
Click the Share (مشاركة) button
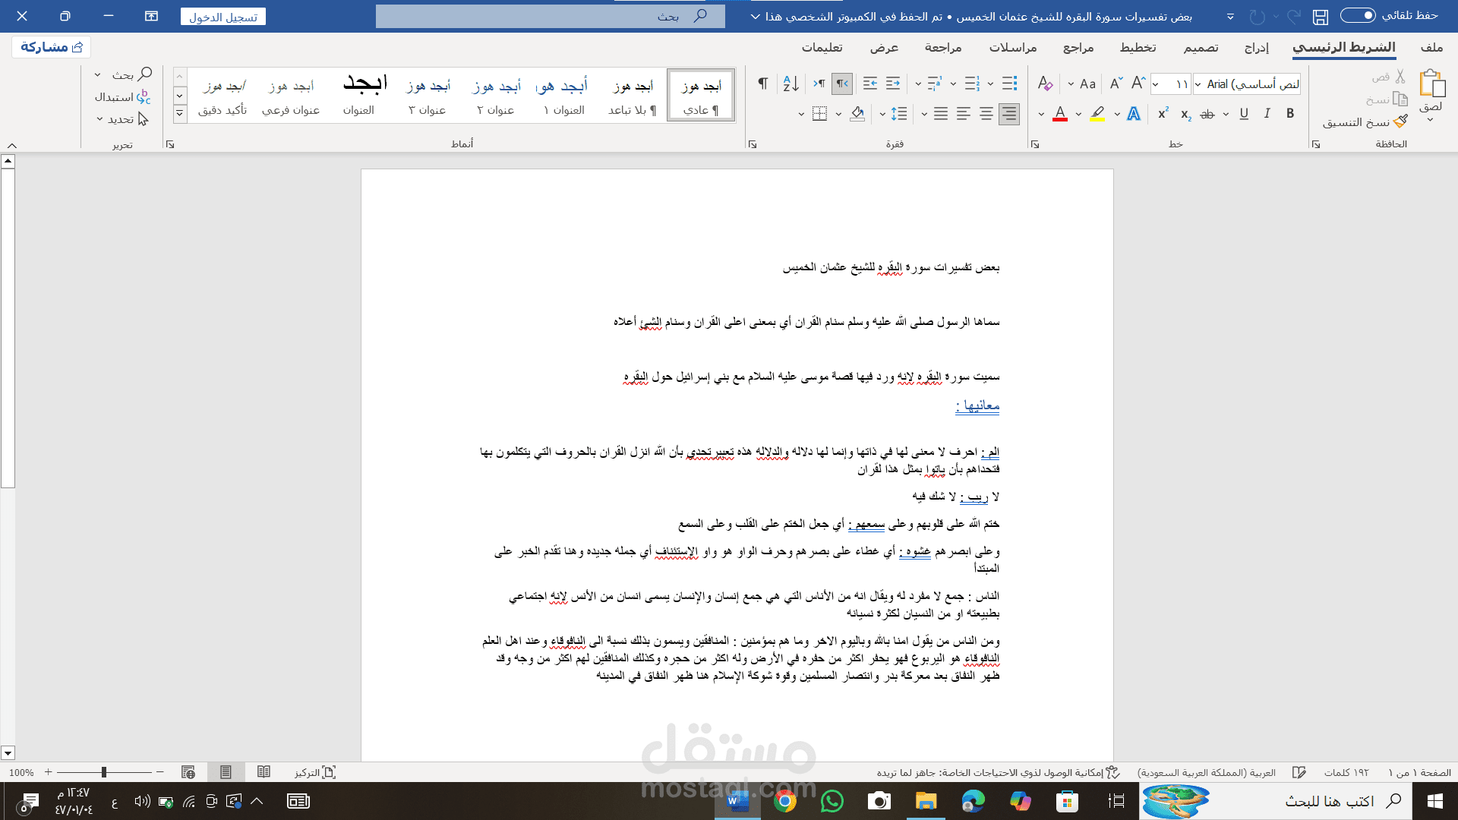click(x=52, y=47)
